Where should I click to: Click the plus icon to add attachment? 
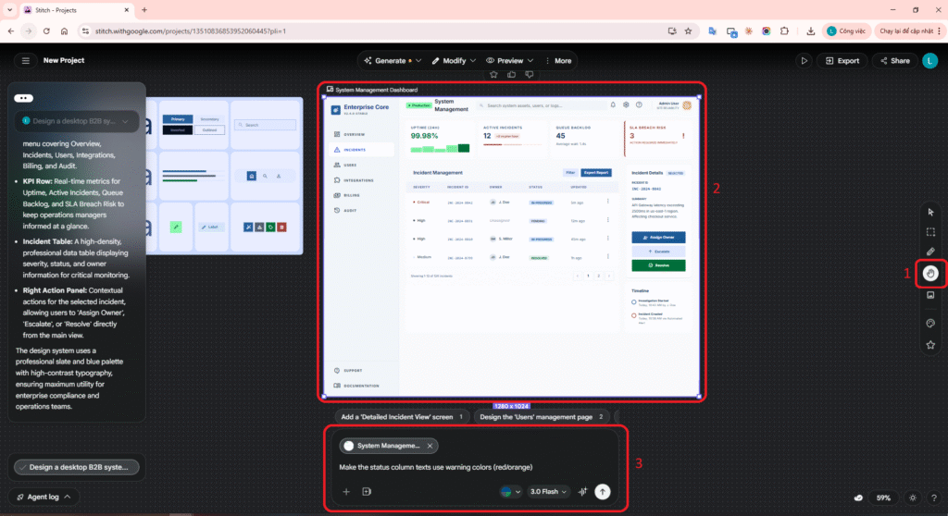point(346,492)
